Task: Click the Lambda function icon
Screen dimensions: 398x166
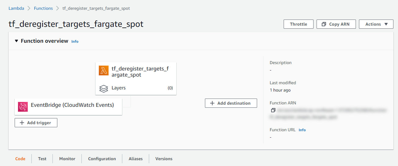Action: coord(104,70)
